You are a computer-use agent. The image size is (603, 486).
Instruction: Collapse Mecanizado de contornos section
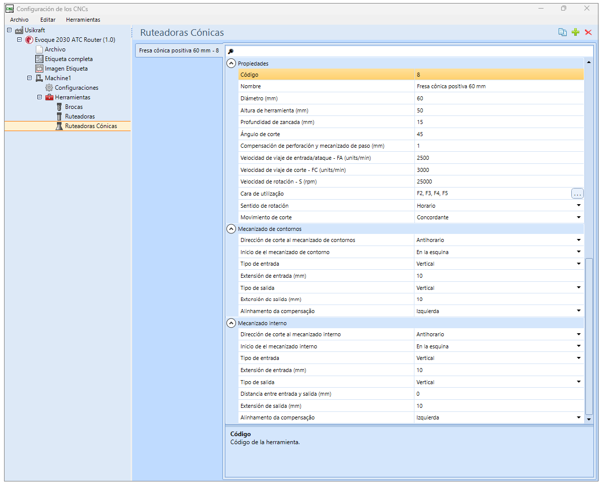231,229
